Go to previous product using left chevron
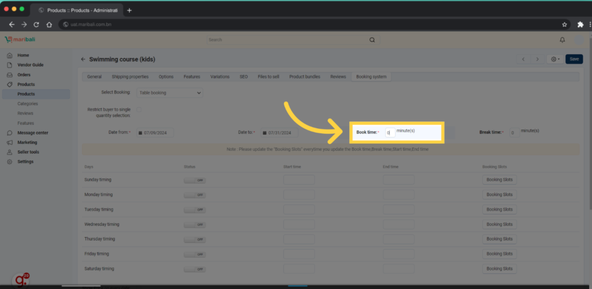This screenshot has height=289, width=592. point(523,59)
